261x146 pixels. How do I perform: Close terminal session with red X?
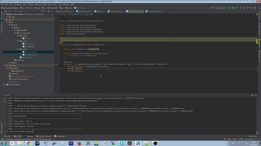click(x=5, y=102)
